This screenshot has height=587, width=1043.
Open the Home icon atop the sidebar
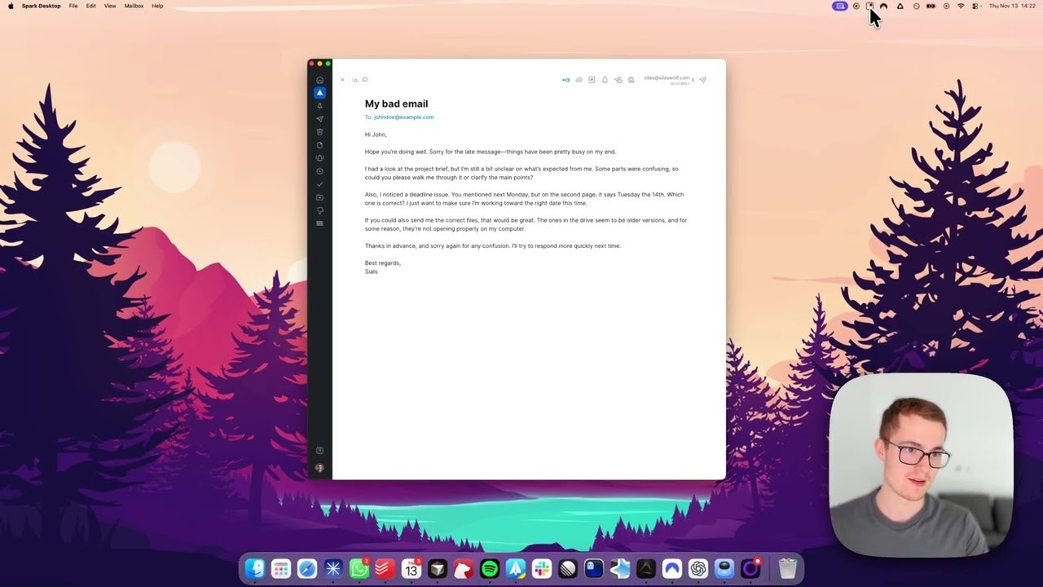[319, 80]
